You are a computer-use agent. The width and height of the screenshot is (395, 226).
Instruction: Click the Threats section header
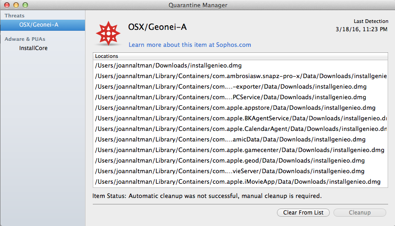coord(14,16)
